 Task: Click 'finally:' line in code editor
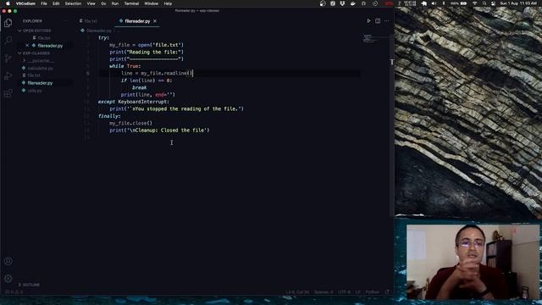coord(109,116)
